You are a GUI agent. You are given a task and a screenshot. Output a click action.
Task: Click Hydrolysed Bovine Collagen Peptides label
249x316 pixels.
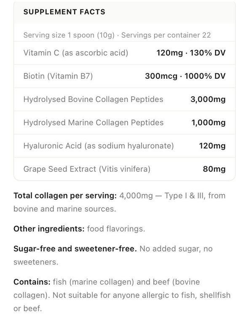coord(93,99)
